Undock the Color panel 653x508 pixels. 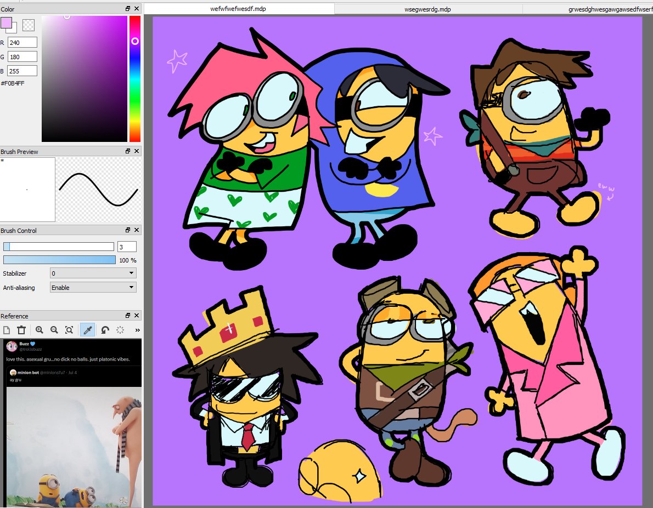point(128,9)
